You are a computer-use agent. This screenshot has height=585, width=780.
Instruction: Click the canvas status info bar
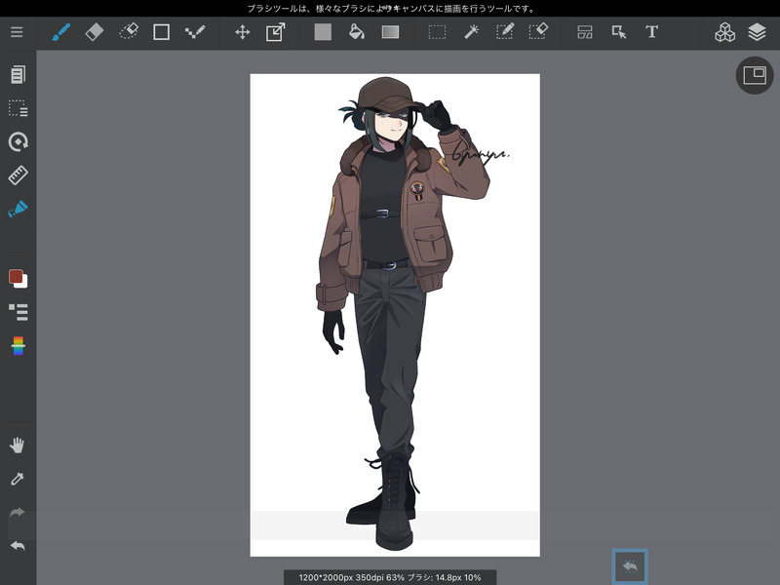390,577
